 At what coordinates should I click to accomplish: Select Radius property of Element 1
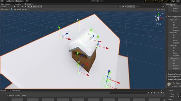[176, 40]
